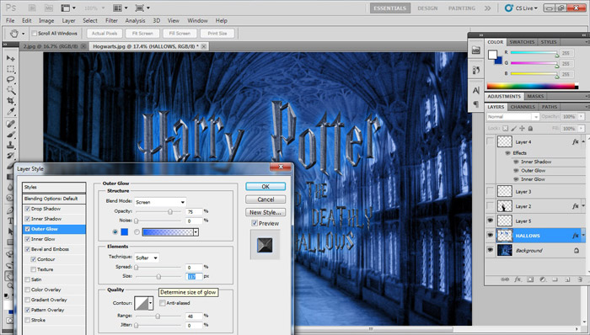Toggle the Preview checkbox in Layer Style
The image size is (590, 335).
(x=255, y=223)
